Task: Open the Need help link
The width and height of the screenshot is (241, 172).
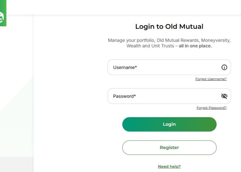Action: 169,167
